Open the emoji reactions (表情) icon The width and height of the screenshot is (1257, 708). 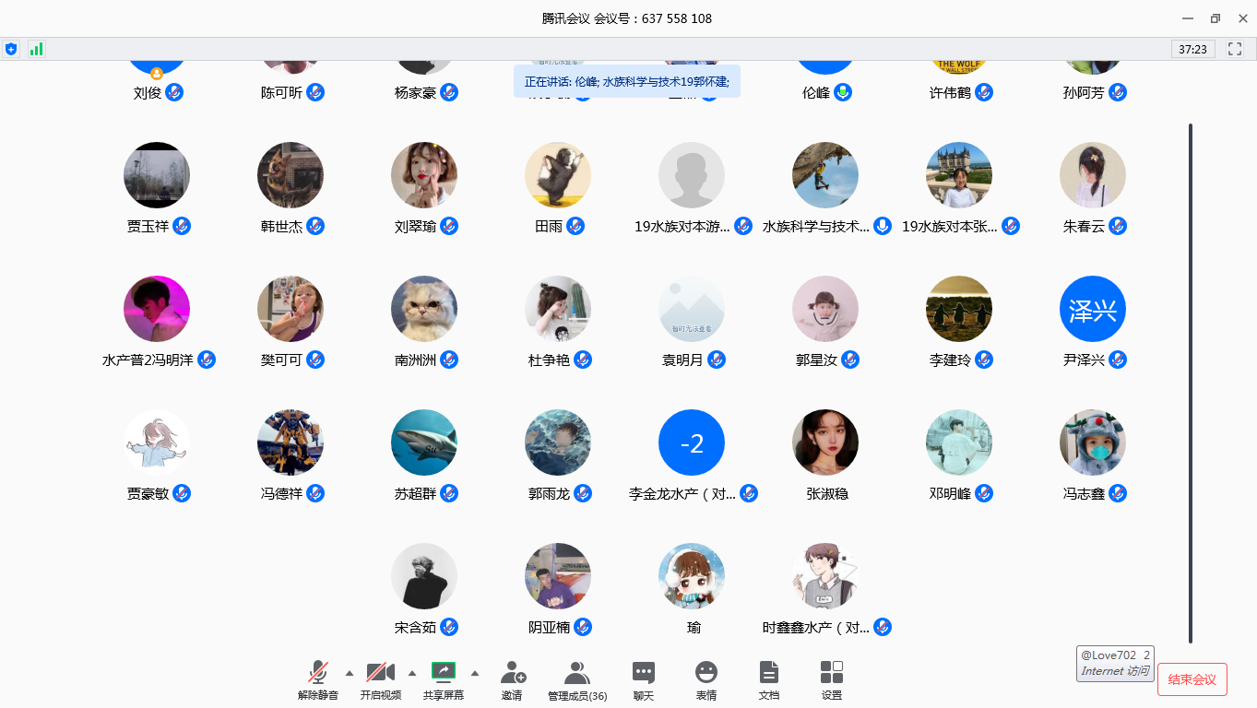point(706,680)
